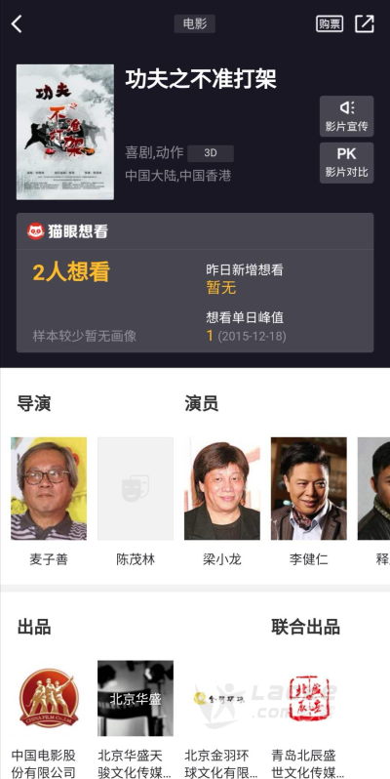View actor 李健仁 profile photo
Viewport: 390px width, 779px height.
[x=309, y=488]
